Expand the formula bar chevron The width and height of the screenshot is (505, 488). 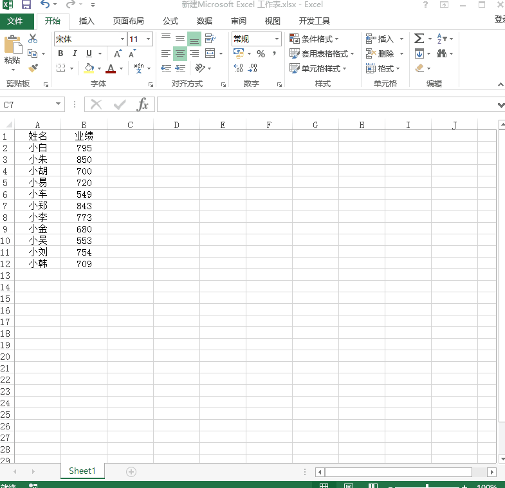[x=500, y=105]
